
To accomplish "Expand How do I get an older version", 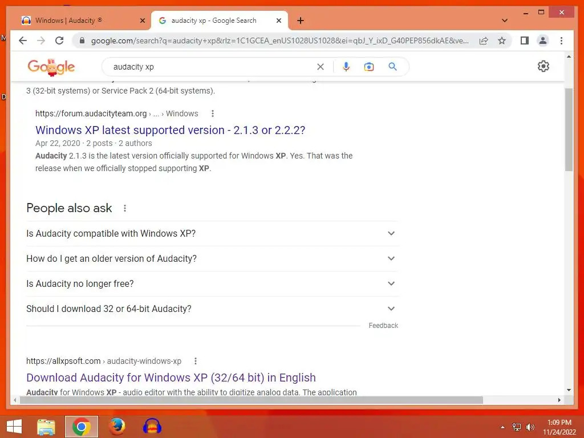I will [212, 258].
